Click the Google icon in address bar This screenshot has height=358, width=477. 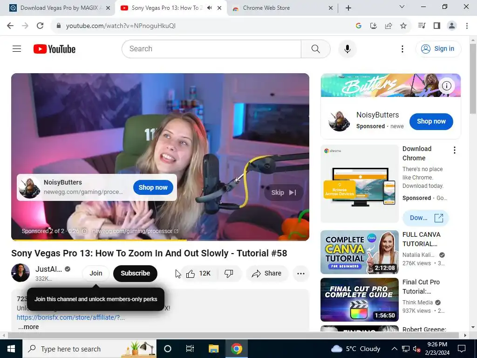pos(358,26)
